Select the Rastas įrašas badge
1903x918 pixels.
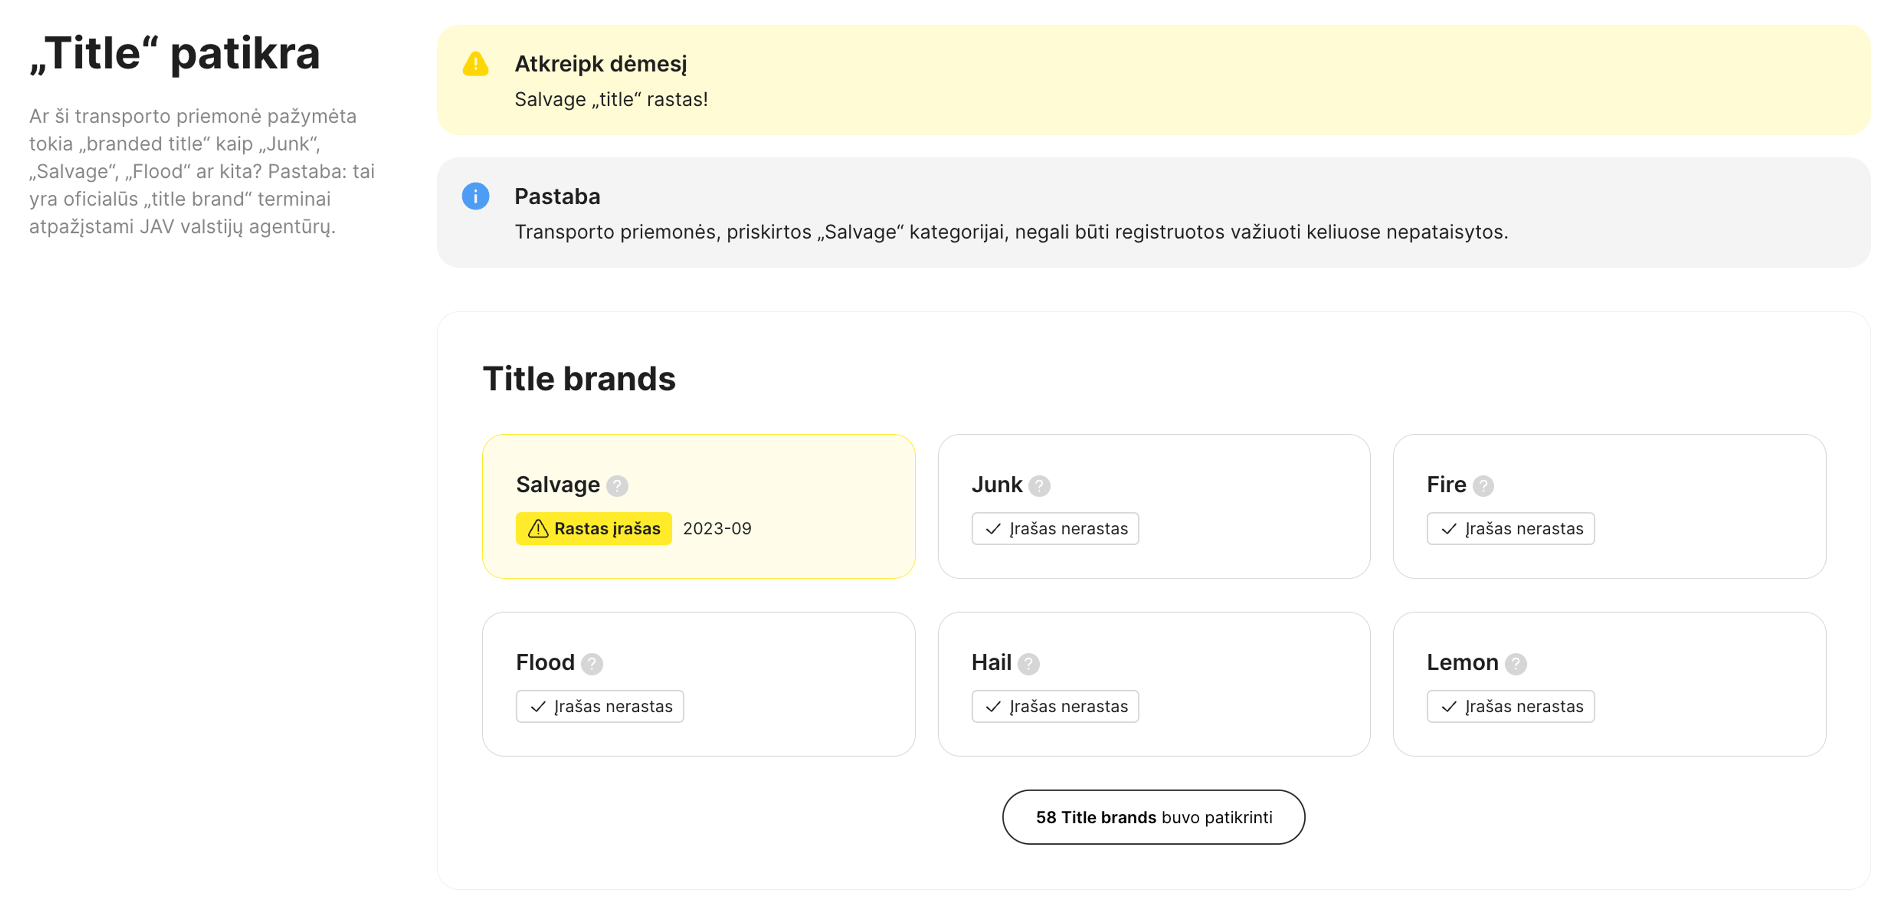tap(593, 528)
